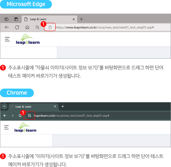The width and height of the screenshot is (171, 167).
Task: Click the Edge back arrow button
Action: (x=7, y=27)
